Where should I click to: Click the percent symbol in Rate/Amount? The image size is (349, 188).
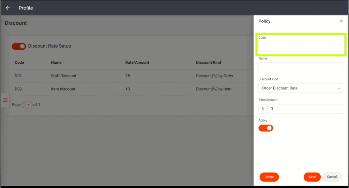pos(263,109)
